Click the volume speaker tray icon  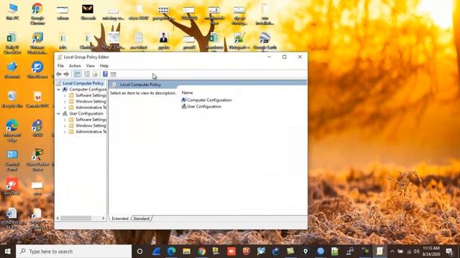(416, 252)
